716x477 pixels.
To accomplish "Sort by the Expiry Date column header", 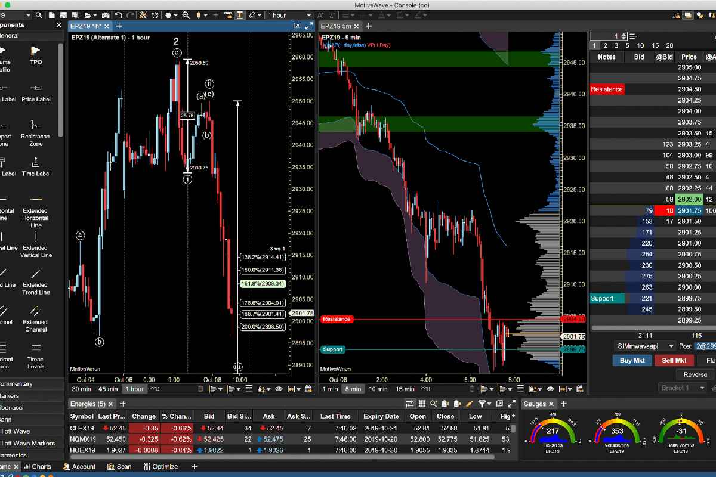I will (x=380, y=416).
